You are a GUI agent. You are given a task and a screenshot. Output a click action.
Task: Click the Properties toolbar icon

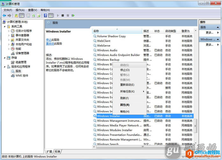28,15
